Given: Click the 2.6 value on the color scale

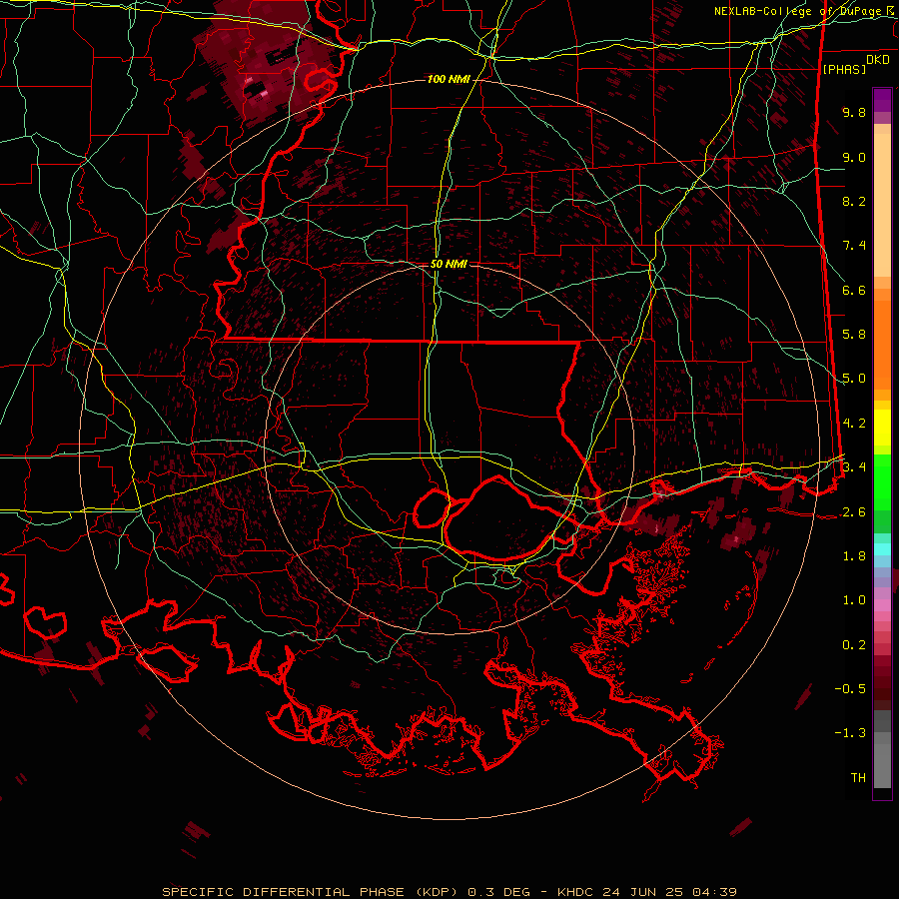Looking at the screenshot, I should (854, 512).
